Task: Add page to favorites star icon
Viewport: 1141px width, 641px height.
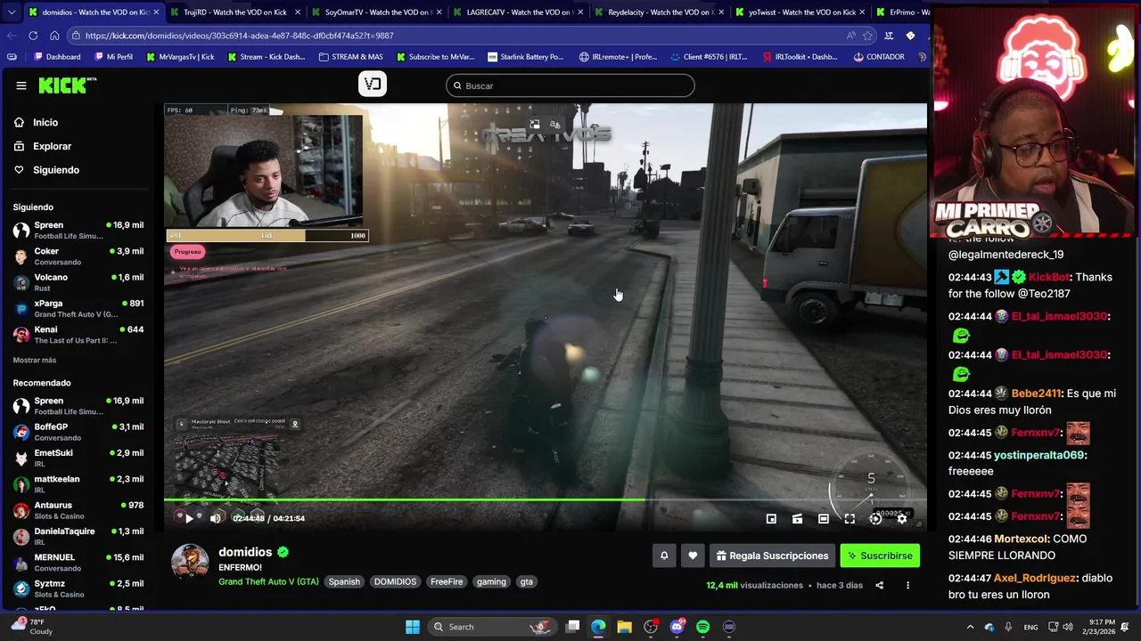Action: 867,36
